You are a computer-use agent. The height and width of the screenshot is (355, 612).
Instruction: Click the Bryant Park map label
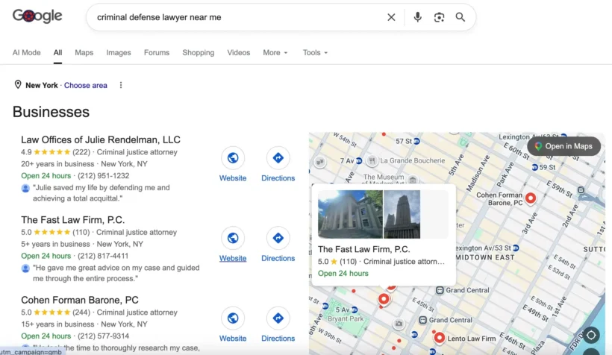[x=346, y=318]
